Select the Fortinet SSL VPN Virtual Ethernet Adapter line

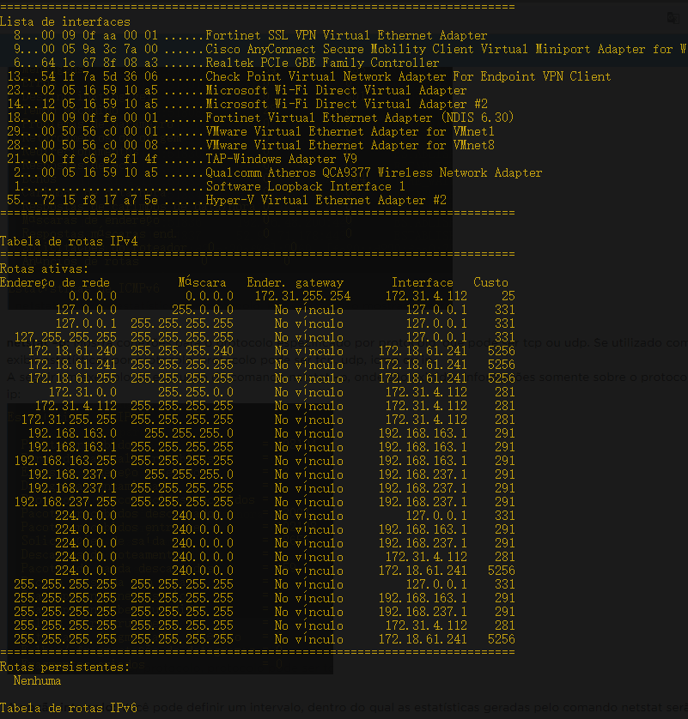click(x=346, y=35)
